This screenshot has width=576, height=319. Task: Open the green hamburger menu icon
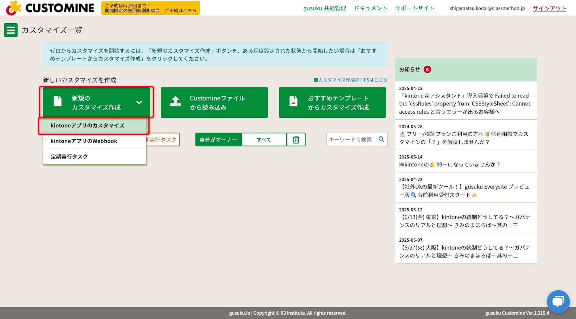pos(11,30)
